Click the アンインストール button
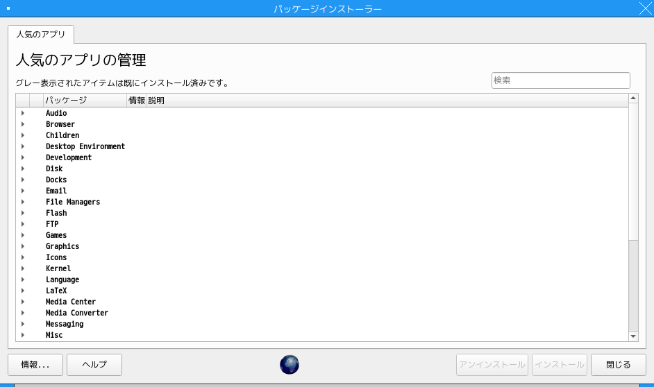The width and height of the screenshot is (654, 387). pos(492,365)
